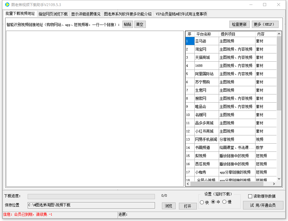Select the 梨视频 platform row
288x221 pixels.
pyautogui.click(x=231, y=156)
